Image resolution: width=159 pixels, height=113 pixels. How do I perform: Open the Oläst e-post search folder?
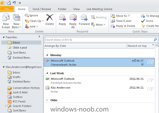17,48
